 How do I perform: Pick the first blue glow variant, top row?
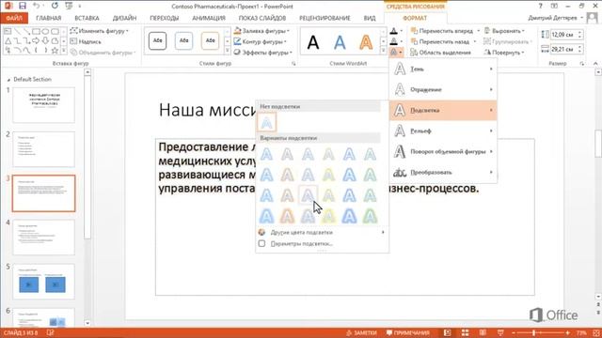pos(267,154)
